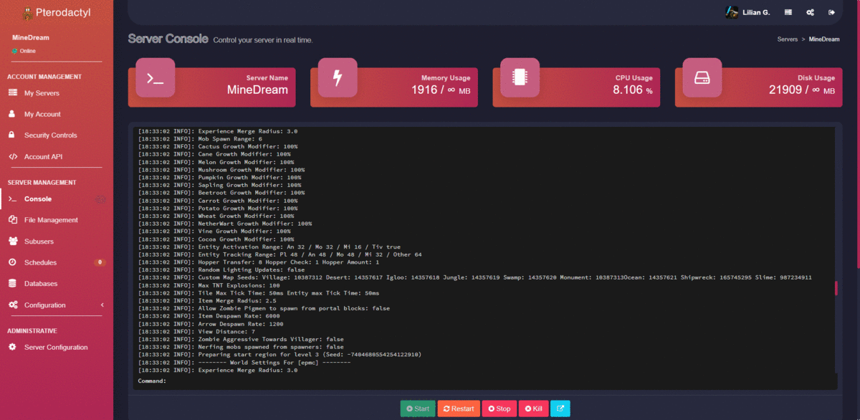Open Schedules from the sidebar
The width and height of the screenshot is (860, 420).
click(40, 262)
